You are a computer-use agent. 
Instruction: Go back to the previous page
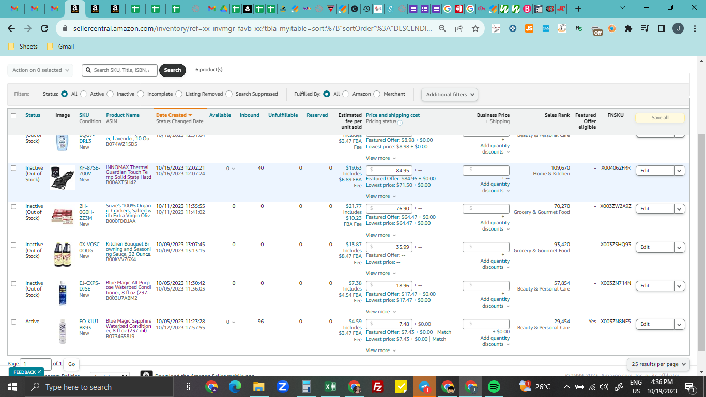[11, 29]
